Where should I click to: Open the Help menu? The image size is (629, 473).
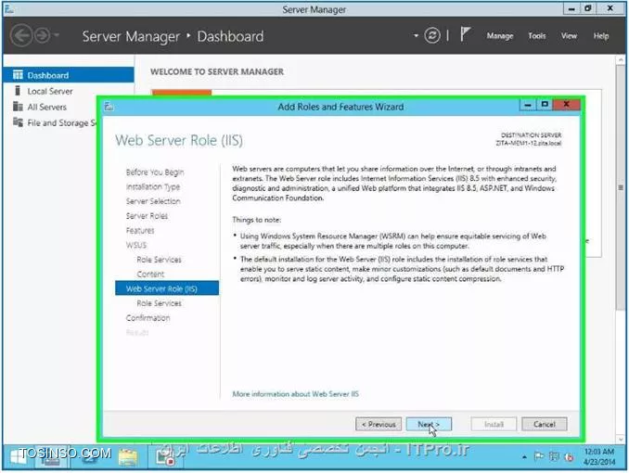601,35
